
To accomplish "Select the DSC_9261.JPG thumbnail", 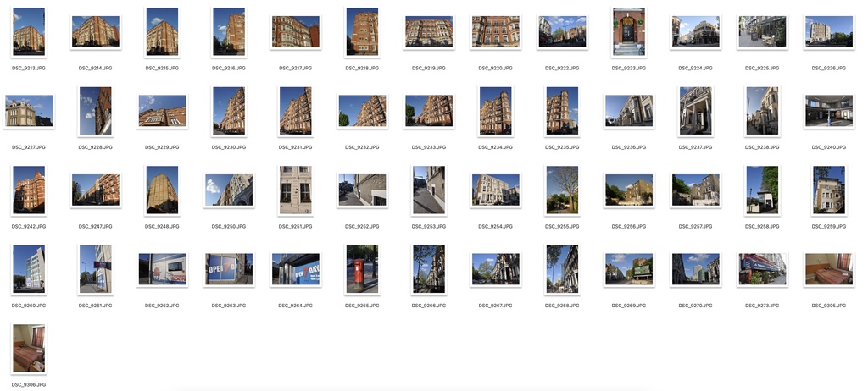I will [95, 269].
